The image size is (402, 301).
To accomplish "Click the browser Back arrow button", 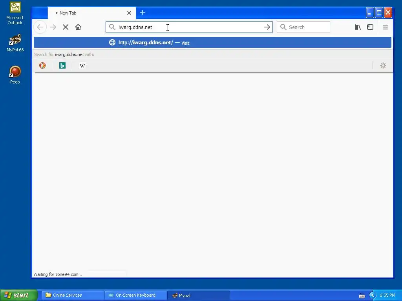I will 40,27.
